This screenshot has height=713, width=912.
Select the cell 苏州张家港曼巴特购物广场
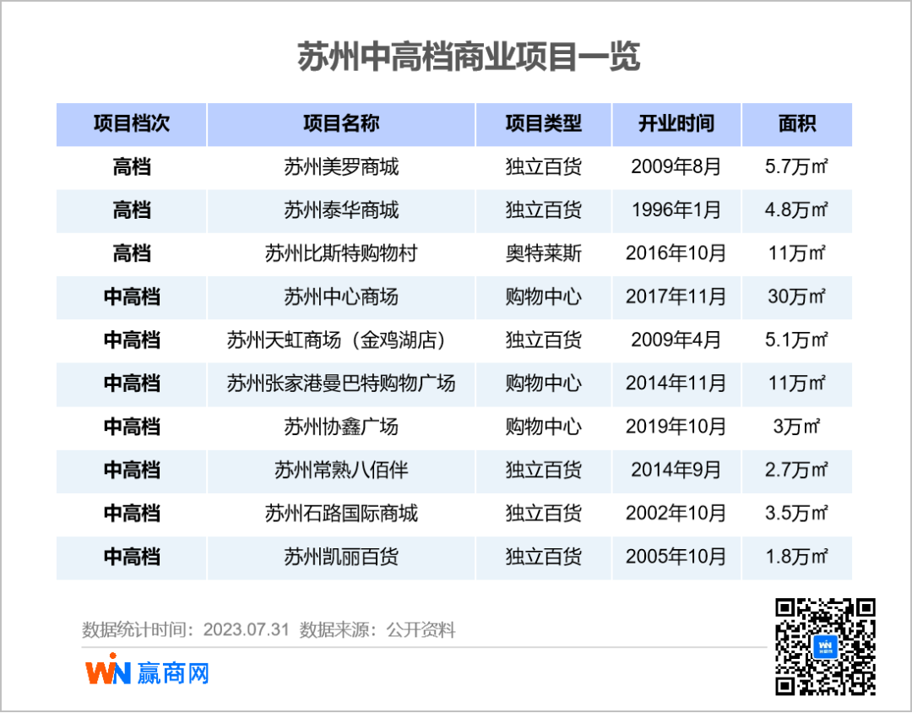(341, 384)
